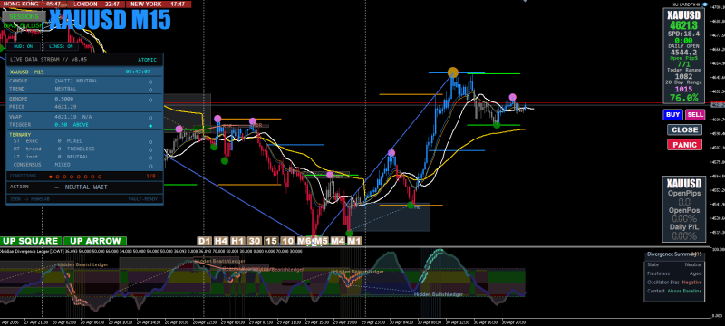
Task: Hit the red PANIC button
Action: (x=685, y=145)
